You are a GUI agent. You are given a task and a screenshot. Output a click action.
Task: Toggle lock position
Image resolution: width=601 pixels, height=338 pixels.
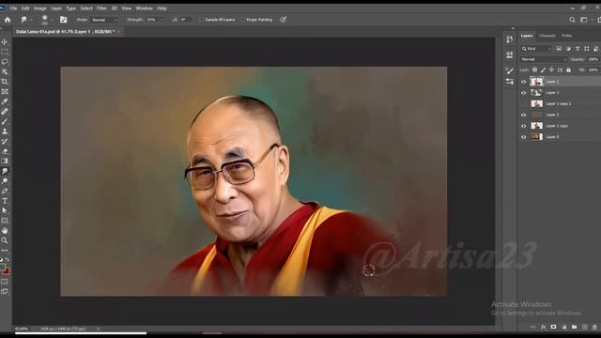tap(551, 70)
